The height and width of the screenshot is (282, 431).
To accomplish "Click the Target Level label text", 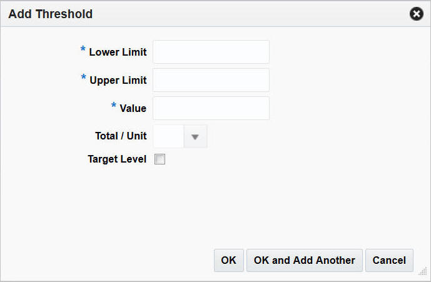I will (x=117, y=159).
